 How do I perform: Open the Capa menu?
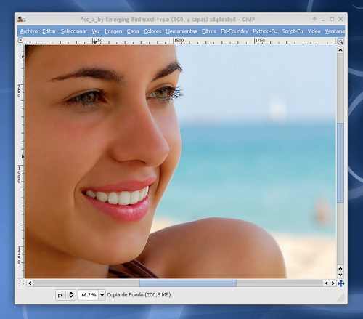[x=133, y=31]
